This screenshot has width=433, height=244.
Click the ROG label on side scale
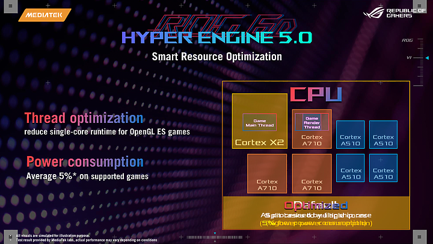(x=407, y=40)
